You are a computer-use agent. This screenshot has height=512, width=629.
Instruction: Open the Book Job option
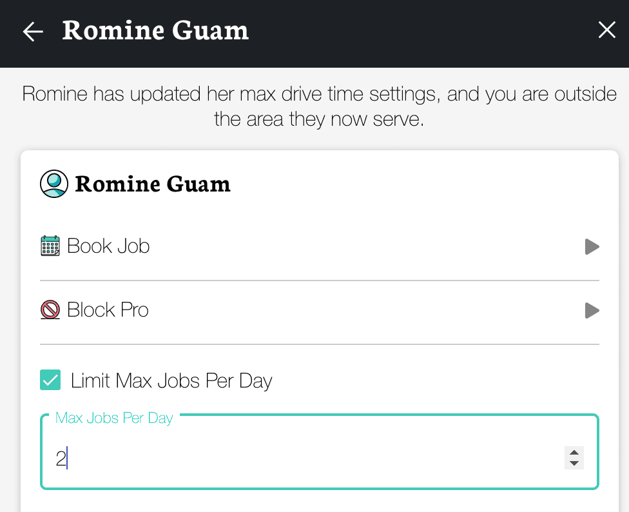[x=108, y=246]
